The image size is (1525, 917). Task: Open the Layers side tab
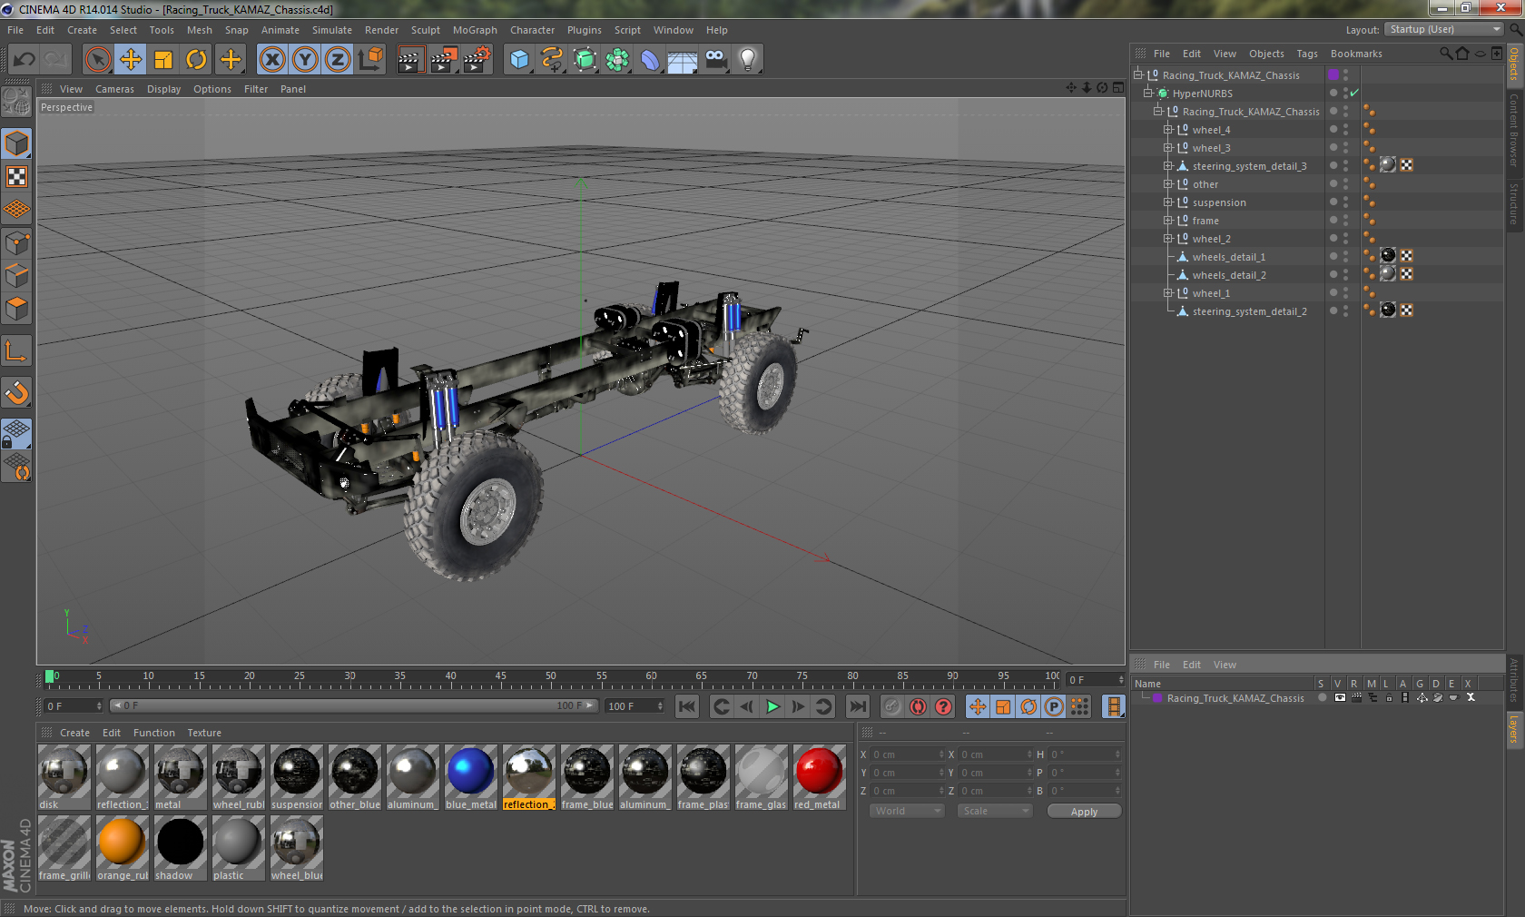click(x=1514, y=728)
